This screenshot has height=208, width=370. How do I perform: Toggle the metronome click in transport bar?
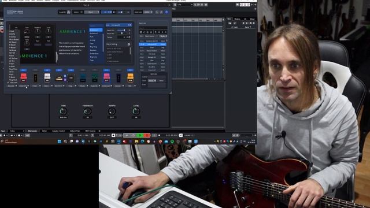point(181,135)
